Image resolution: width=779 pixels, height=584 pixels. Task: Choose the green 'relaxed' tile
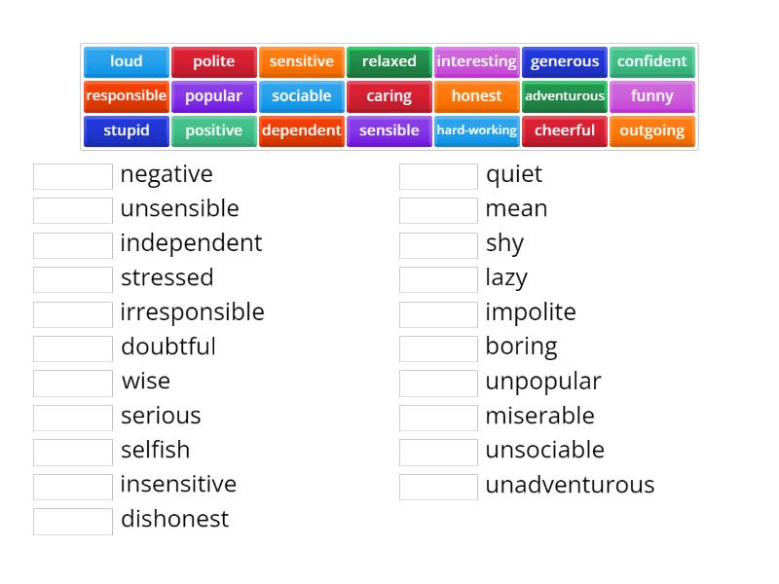389,61
